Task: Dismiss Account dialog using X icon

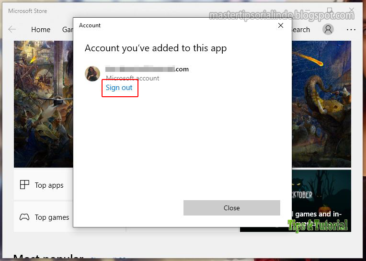Action: pyautogui.click(x=281, y=25)
